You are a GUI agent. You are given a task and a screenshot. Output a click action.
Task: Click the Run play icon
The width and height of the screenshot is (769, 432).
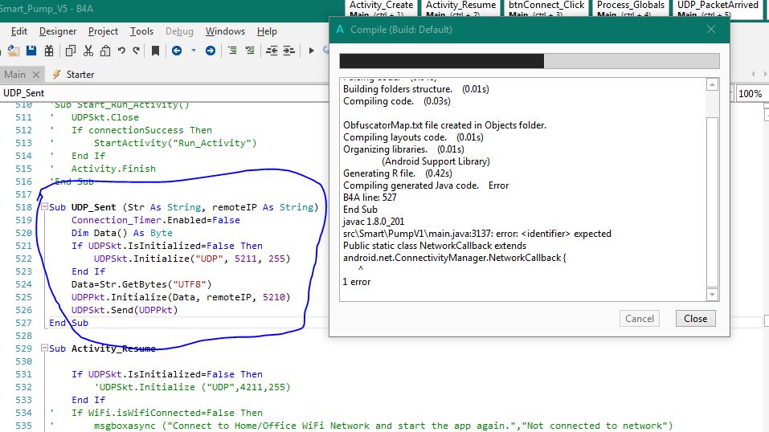point(311,51)
